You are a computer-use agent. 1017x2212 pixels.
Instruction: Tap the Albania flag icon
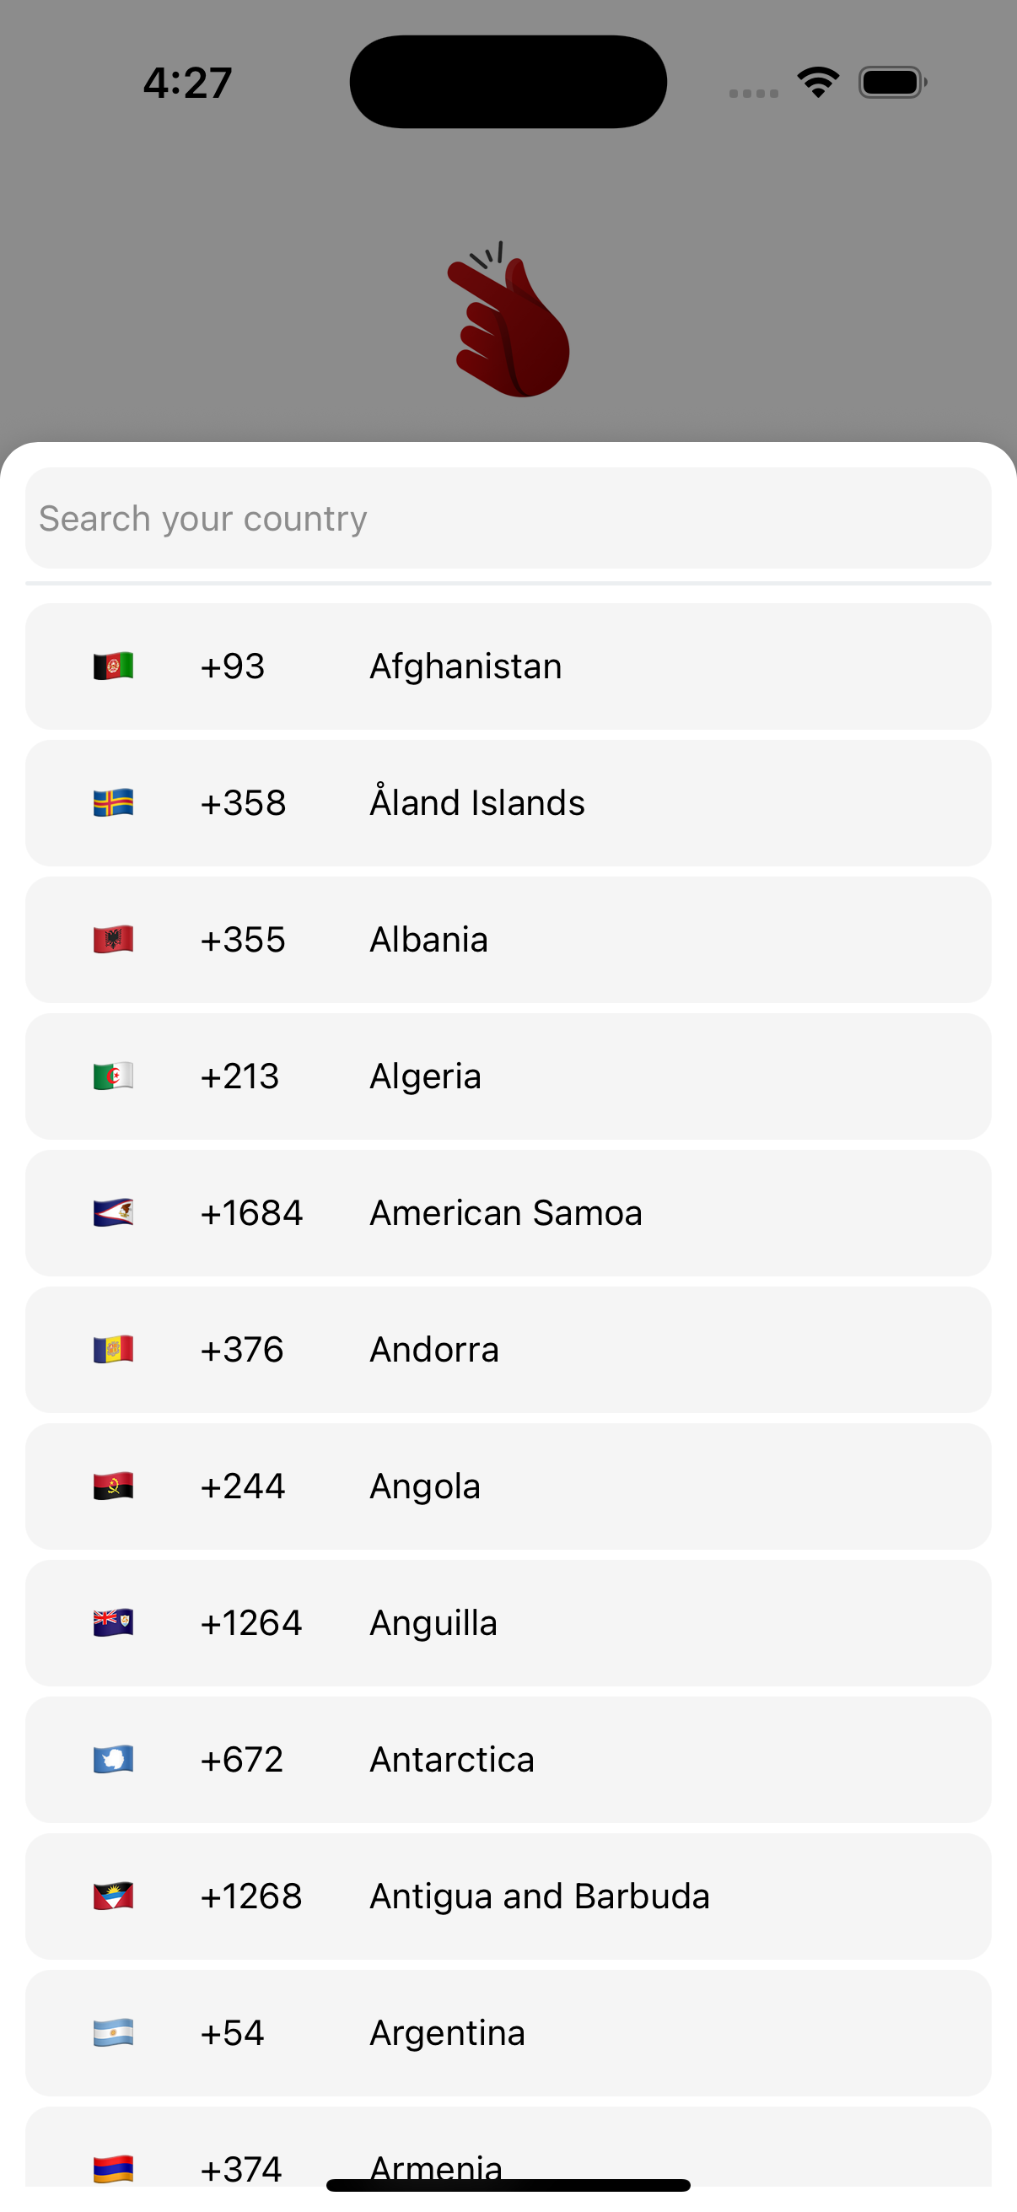[x=113, y=940]
